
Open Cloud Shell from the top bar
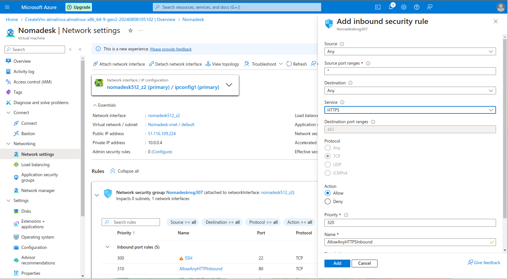pos(378,7)
